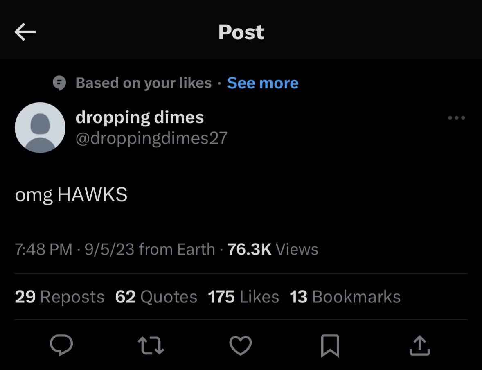This screenshot has width=482, height=370.
Task: Tap the 76.3K Views count
Action: pos(273,249)
